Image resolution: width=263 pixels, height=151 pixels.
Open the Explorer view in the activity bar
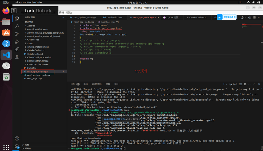(17, 18)
